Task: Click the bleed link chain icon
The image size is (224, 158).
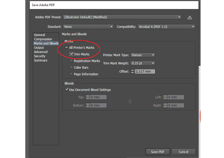Action: point(130,101)
